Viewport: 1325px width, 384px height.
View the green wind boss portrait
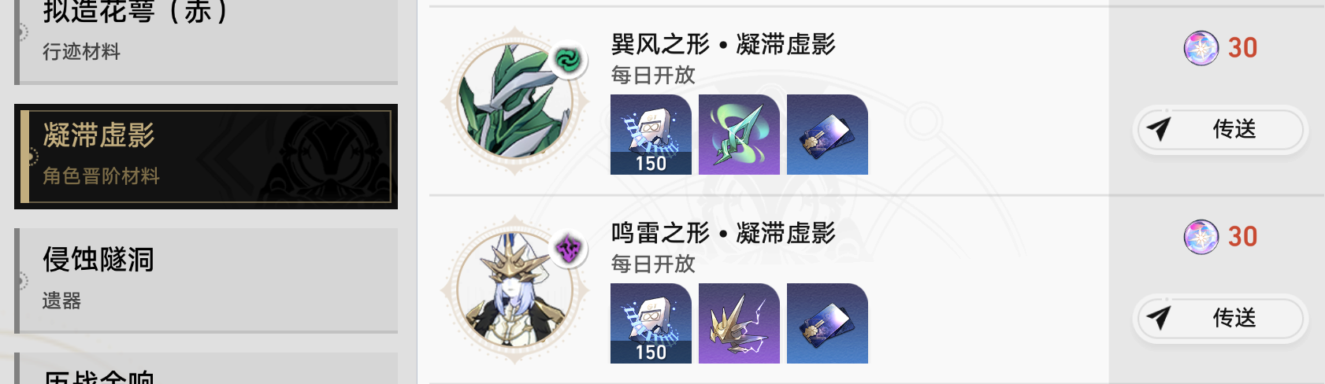(x=515, y=101)
